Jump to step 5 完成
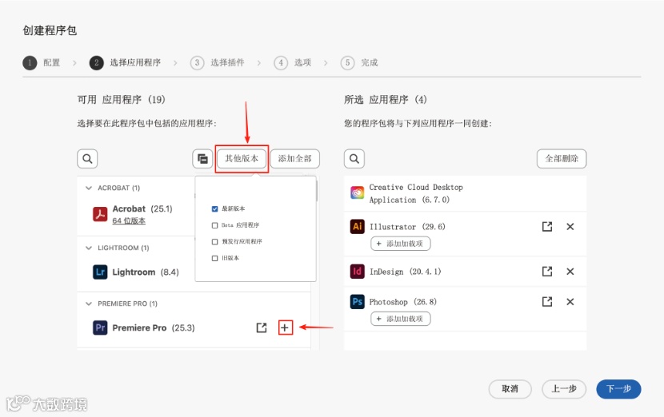Screen dimensions: 664x417 pyautogui.click(x=359, y=62)
